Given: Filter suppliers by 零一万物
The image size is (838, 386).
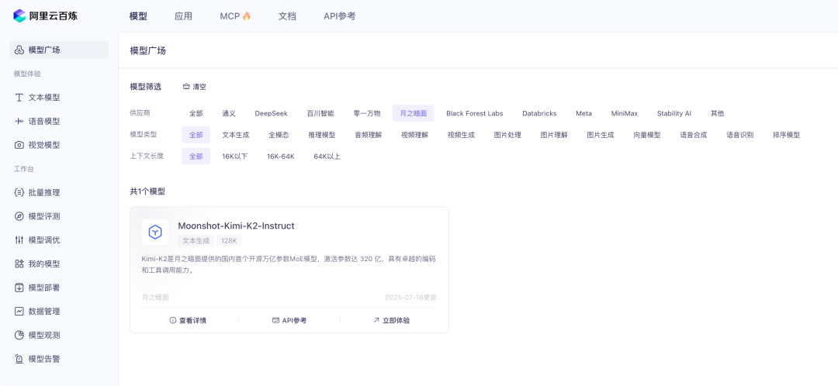Looking at the screenshot, I should (366, 113).
